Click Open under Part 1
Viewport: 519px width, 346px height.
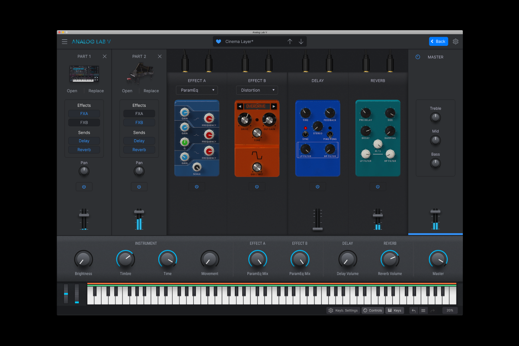tap(72, 91)
